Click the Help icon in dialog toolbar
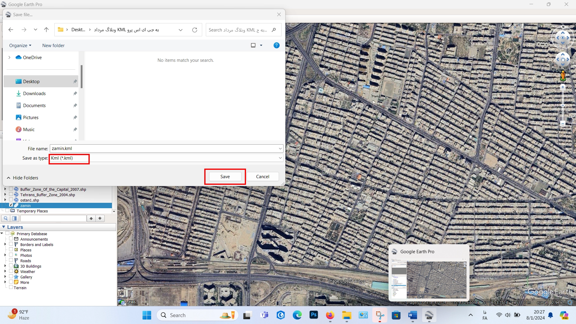This screenshot has height=324, width=576. (277, 45)
